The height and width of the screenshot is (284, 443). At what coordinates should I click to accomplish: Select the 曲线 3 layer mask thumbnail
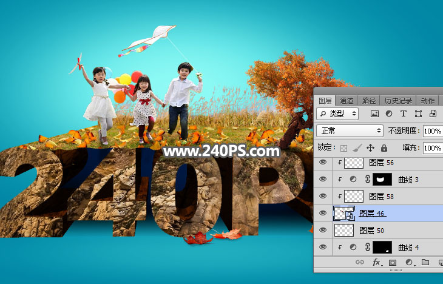click(x=382, y=179)
